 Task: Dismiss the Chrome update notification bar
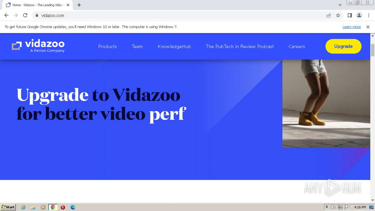point(368,27)
